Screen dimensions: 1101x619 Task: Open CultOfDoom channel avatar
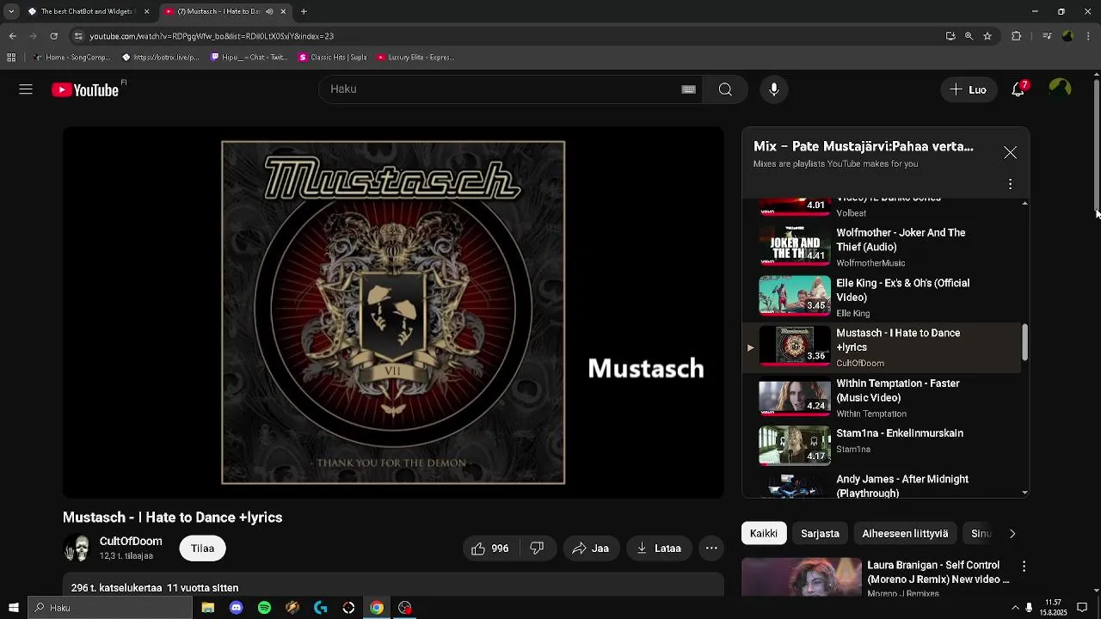(77, 549)
